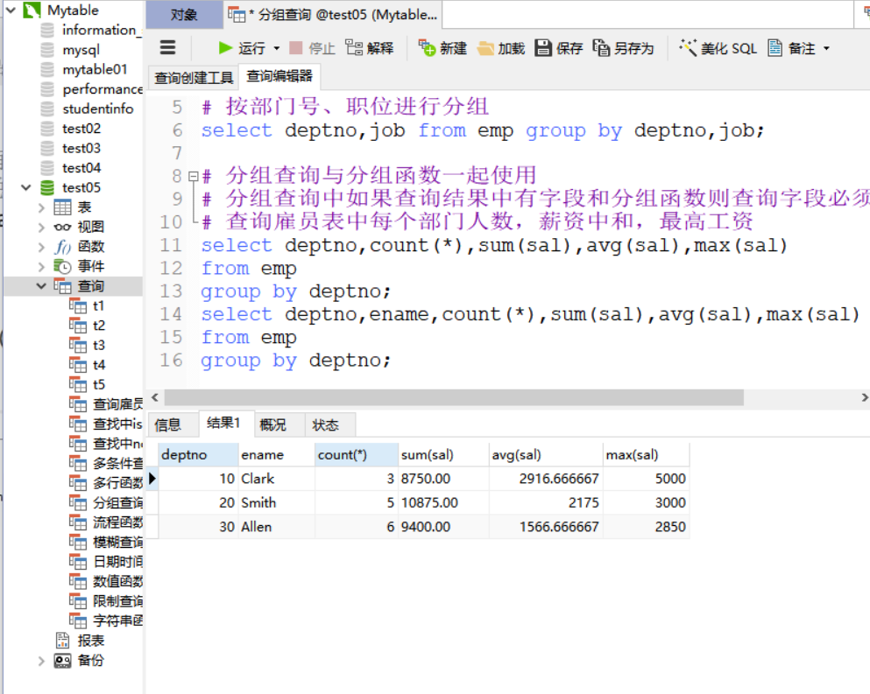Click the t4 query icon
Screen dimensions: 870x694
pyautogui.click(x=78, y=365)
